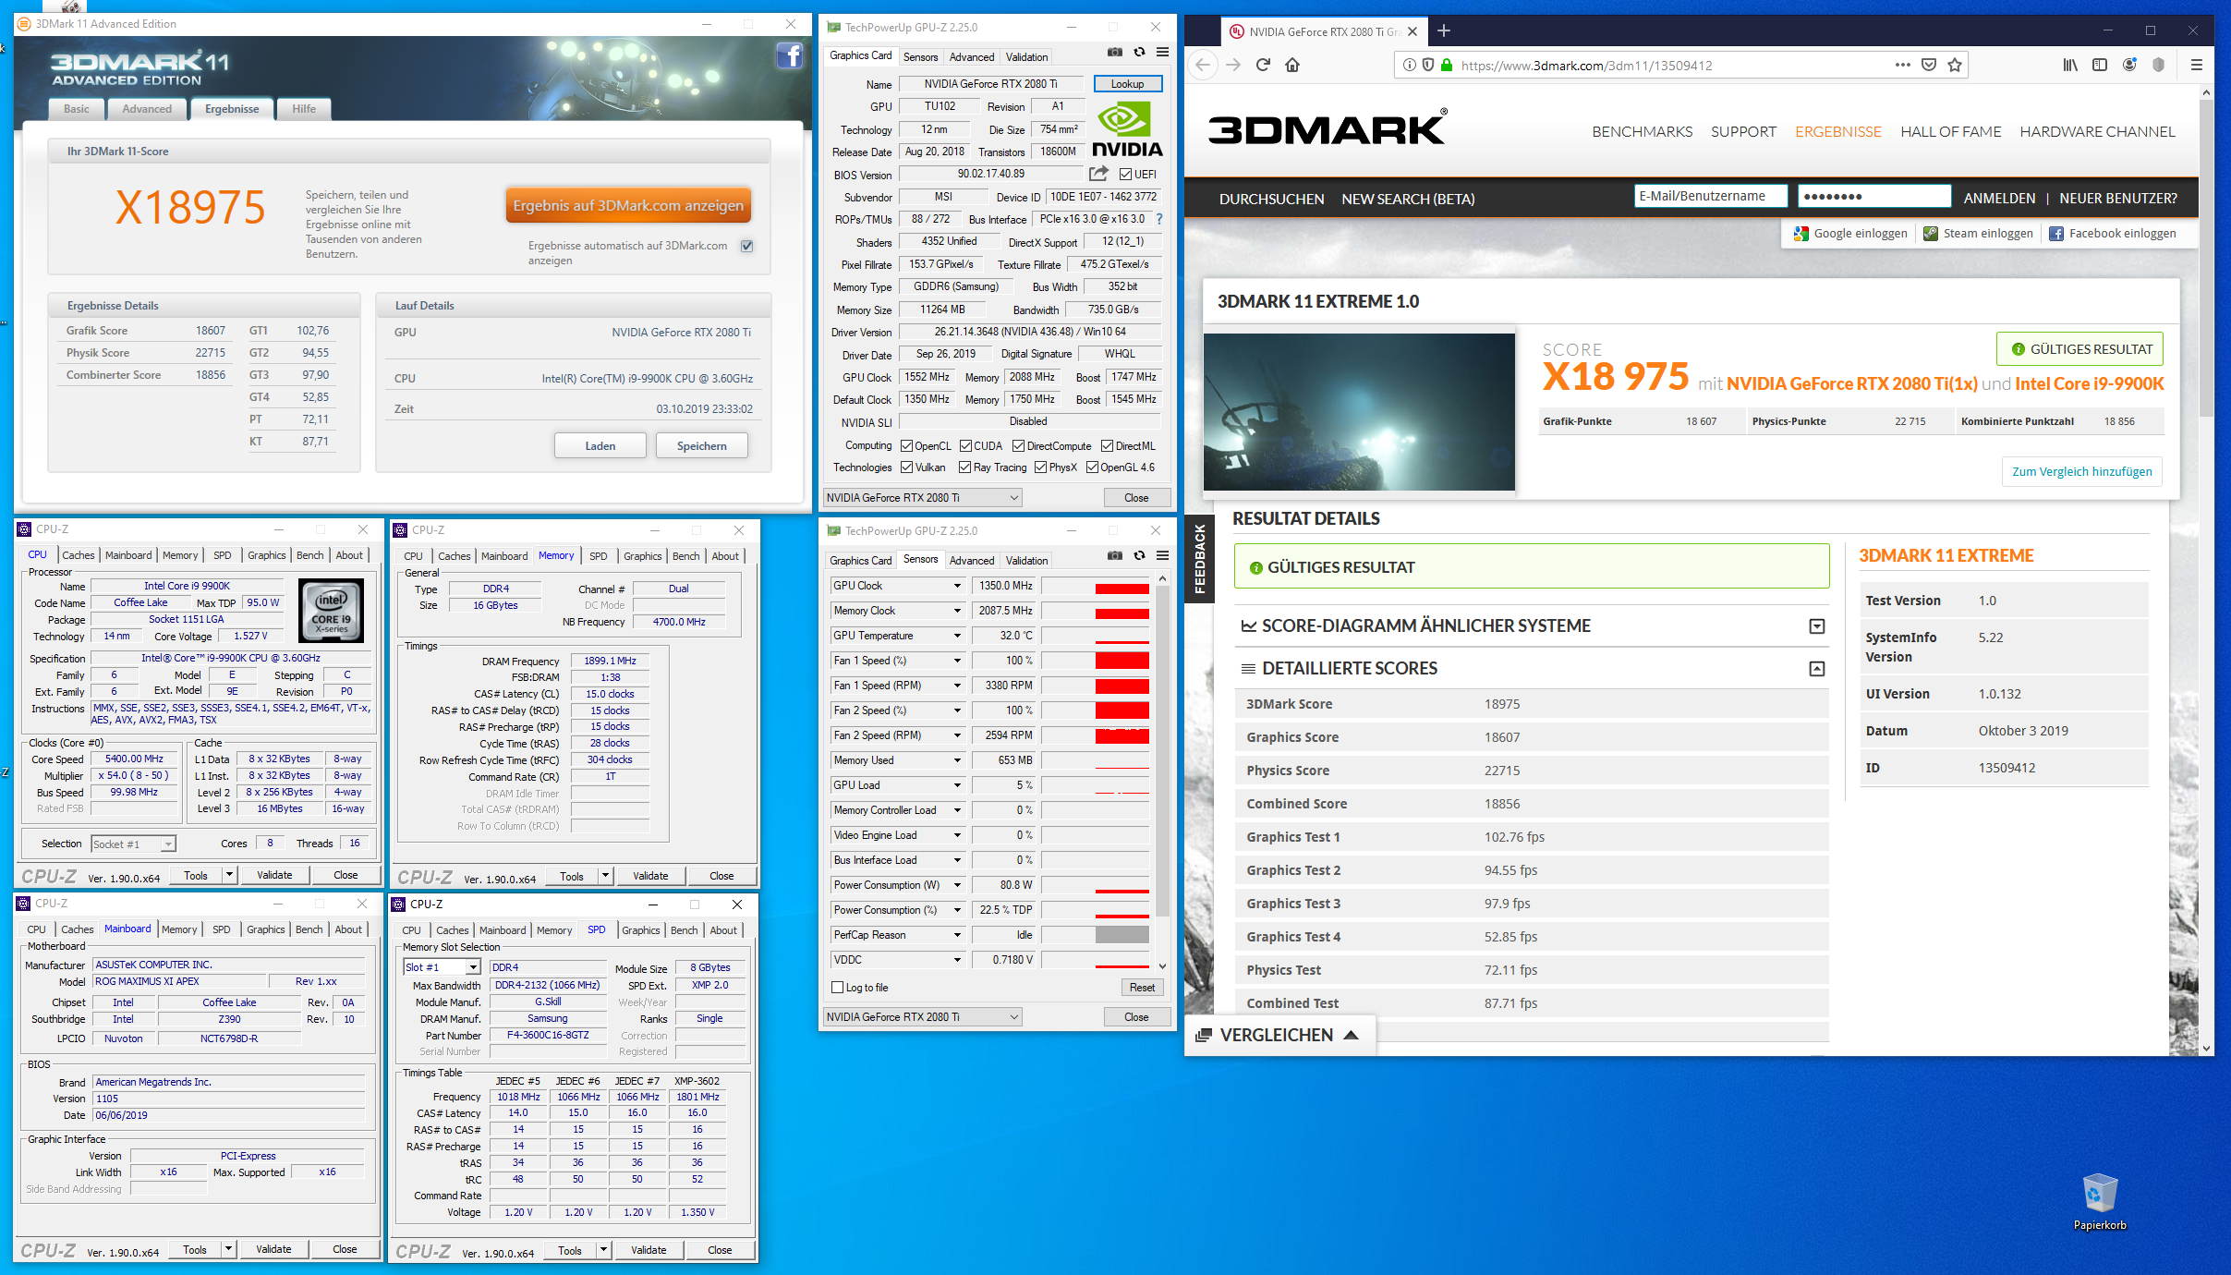Click Ergebnis auf 3DMark.com anzeigen button
The image size is (2231, 1275).
628,205
